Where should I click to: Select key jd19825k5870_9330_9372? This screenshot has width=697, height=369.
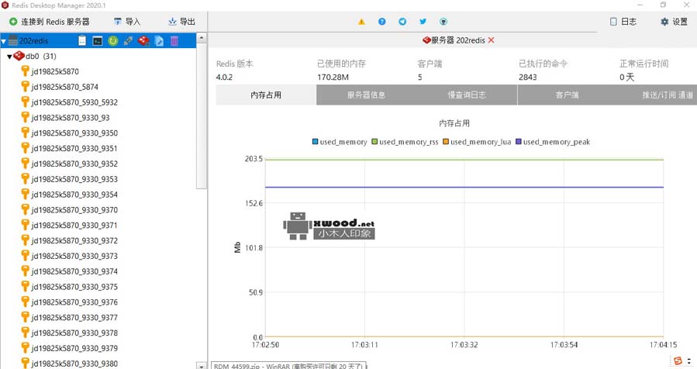tap(74, 240)
